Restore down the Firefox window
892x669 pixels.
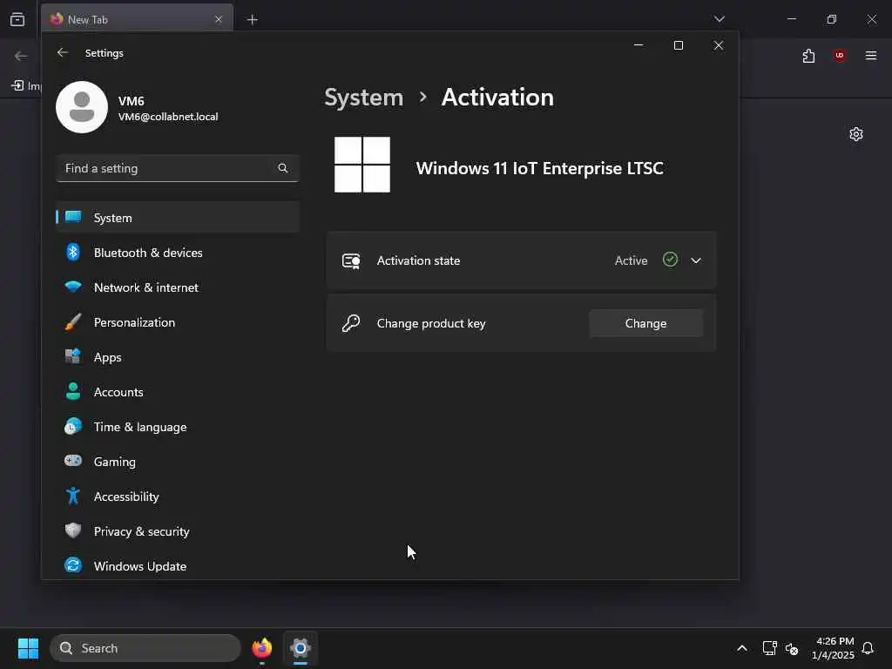point(832,19)
